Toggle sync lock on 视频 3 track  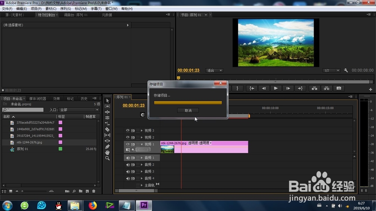[133, 131]
